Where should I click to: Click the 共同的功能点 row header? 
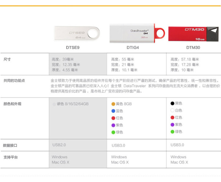tap(14, 81)
